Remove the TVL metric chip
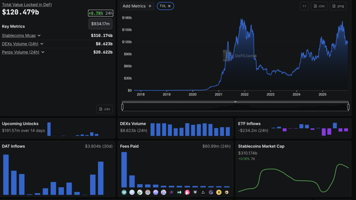Image resolution: width=356 pixels, height=200 pixels. click(x=169, y=6)
